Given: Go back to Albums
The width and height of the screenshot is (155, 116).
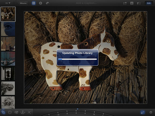Looking at the screenshot, I should tap(23, 3).
